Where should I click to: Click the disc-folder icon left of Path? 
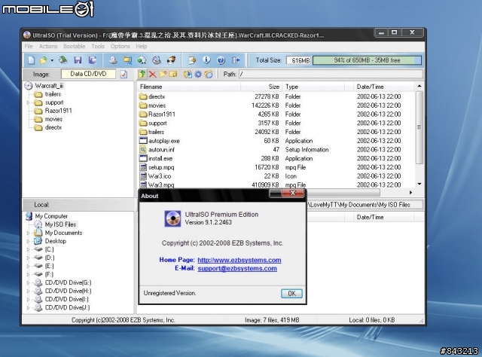pyautogui.click(x=209, y=74)
